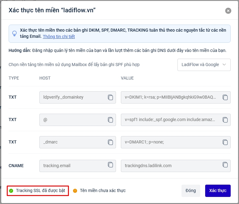Click the trackingdns.ladilink.com value field
The image size is (239, 204).
point(170,166)
